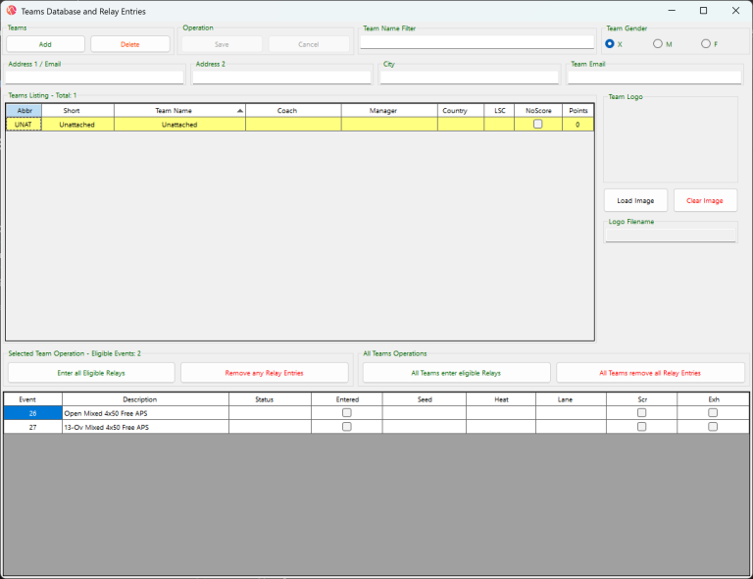This screenshot has height=579, width=753.
Task: Select the 13-Ov Mixed 4x50 Free row
Action: [x=145, y=427]
